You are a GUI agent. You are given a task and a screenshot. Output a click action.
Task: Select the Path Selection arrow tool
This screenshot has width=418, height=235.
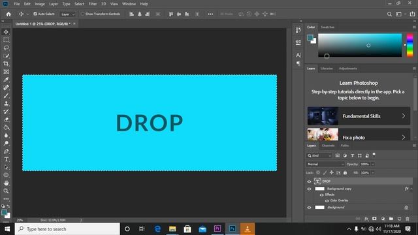click(x=6, y=167)
